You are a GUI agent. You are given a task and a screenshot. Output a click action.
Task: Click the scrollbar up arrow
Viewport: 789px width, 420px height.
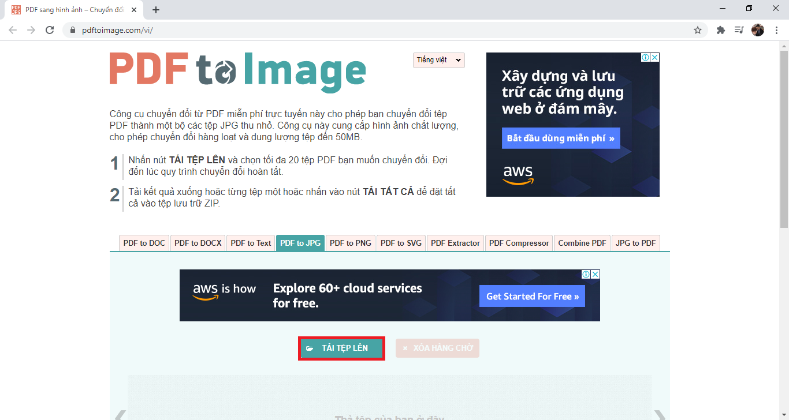784,46
